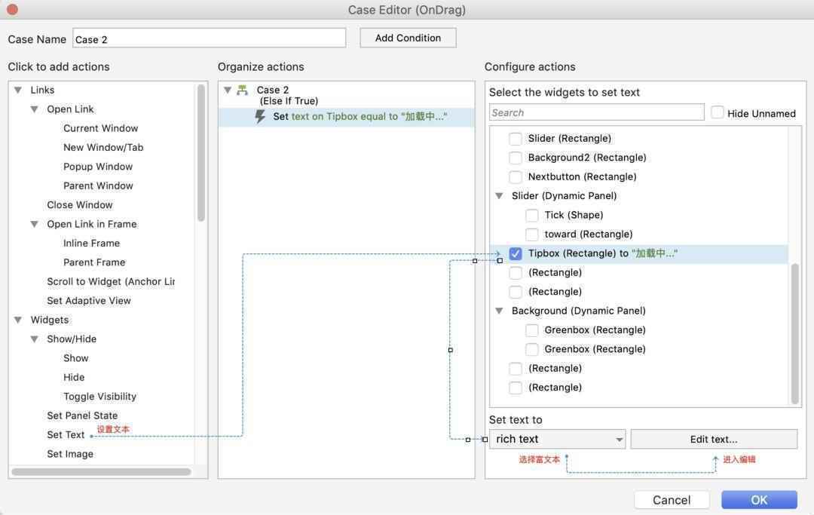Click the Edit text... button
The image size is (814, 515).
pos(714,439)
